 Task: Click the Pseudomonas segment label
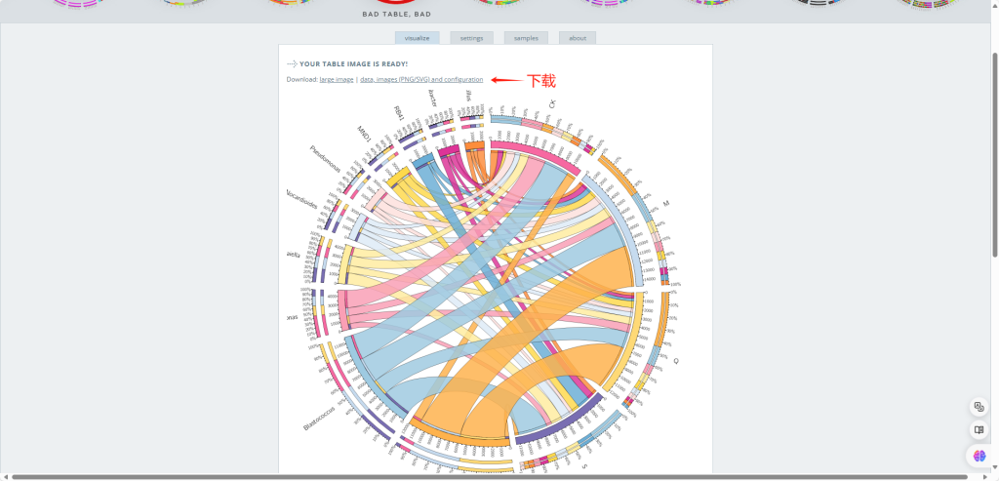326,158
